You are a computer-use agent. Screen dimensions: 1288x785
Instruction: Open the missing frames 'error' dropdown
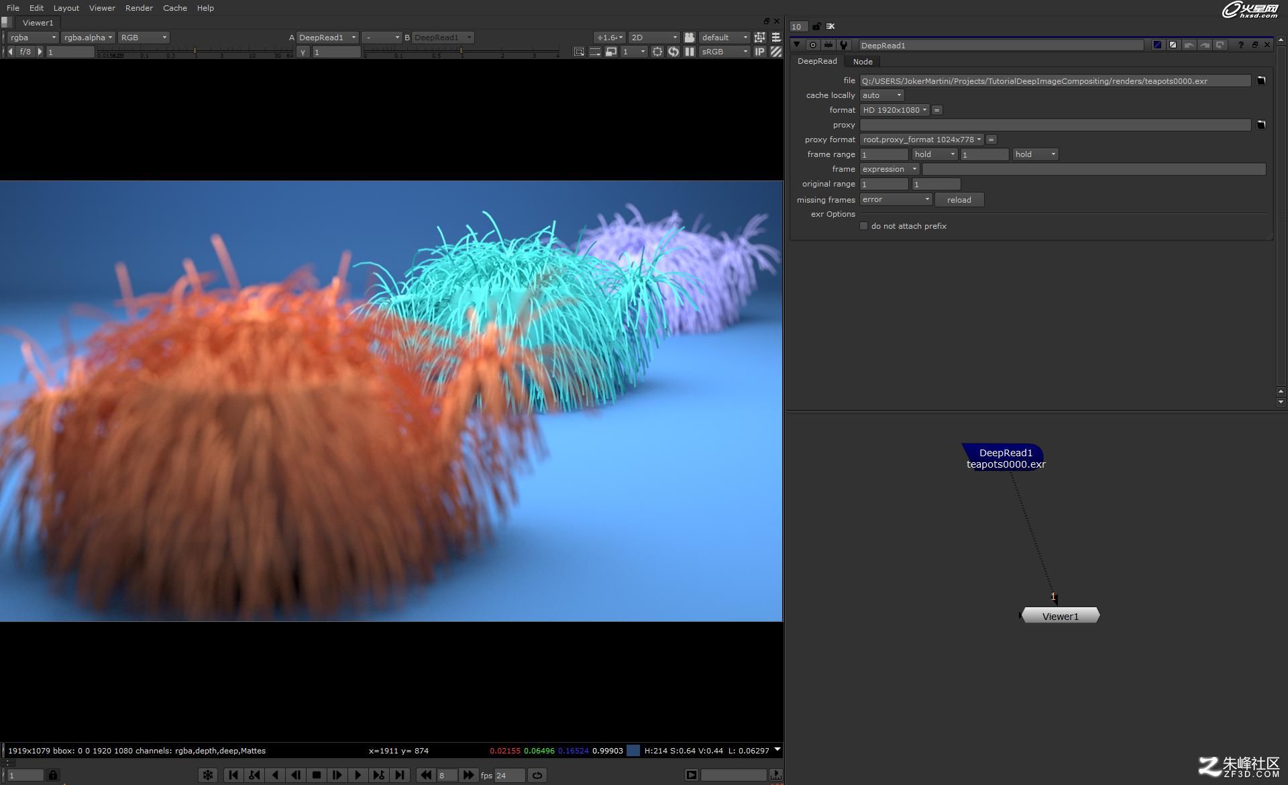pyautogui.click(x=896, y=199)
